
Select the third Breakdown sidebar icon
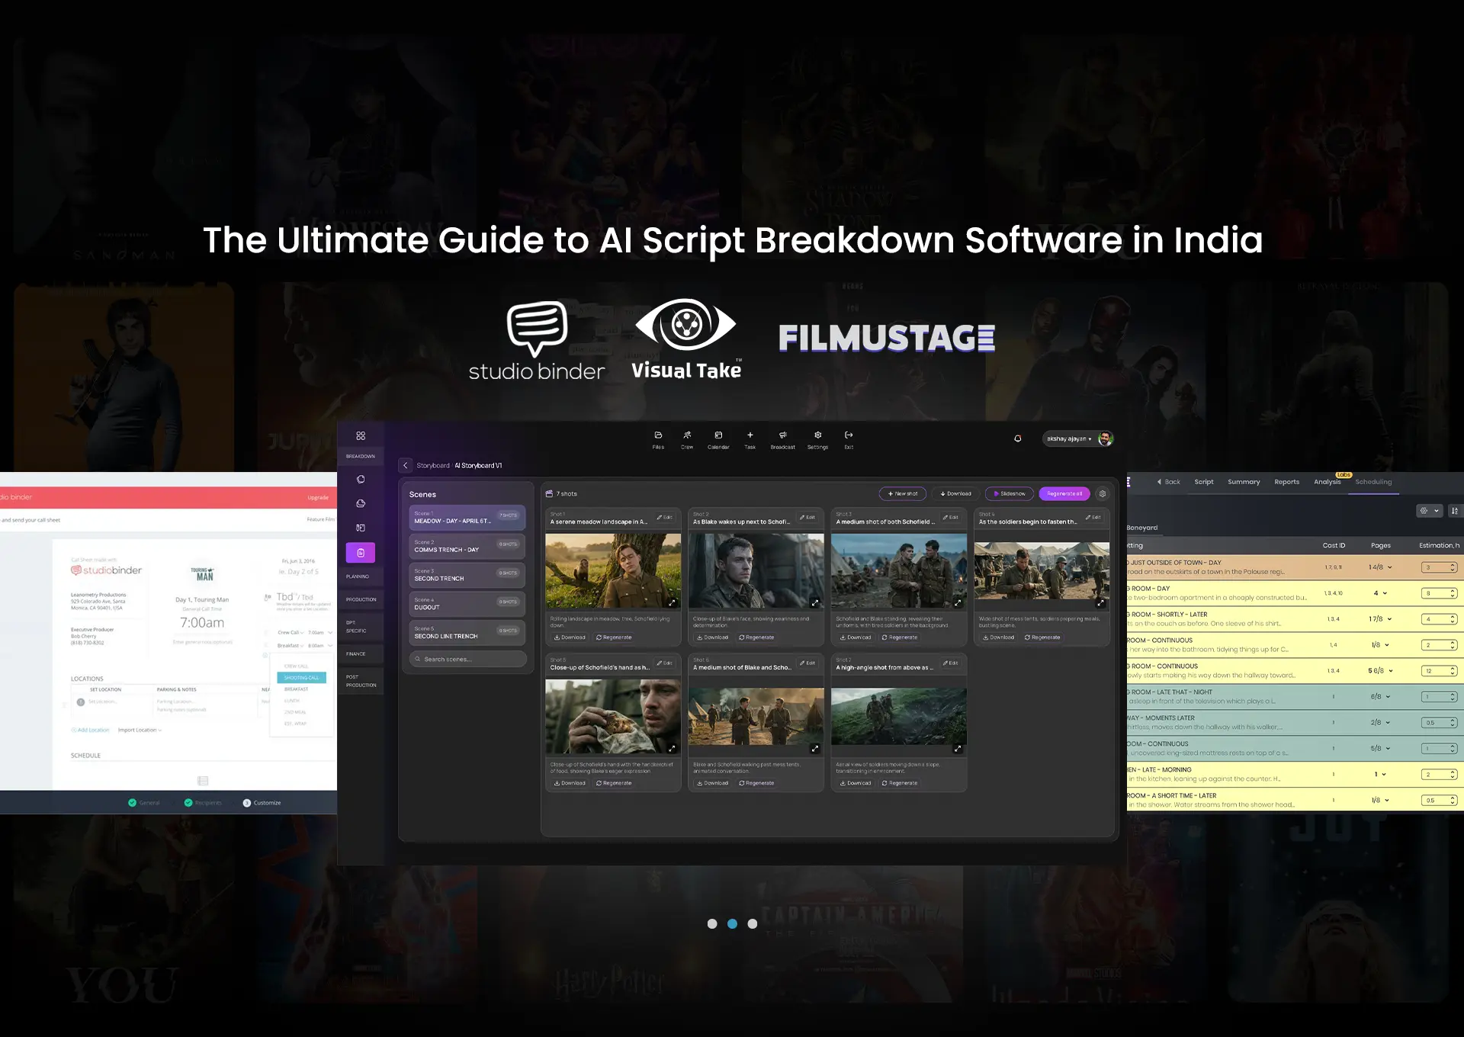coord(361,528)
